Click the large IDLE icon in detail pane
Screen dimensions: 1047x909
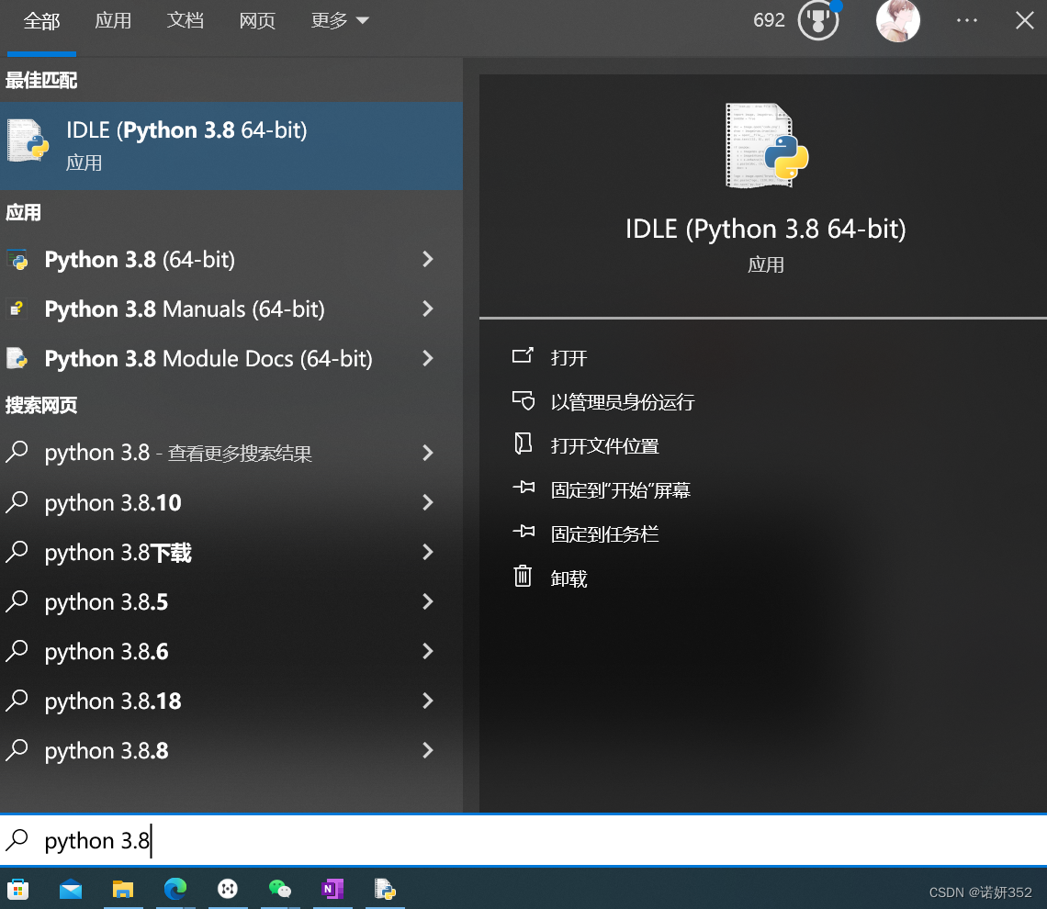pyautogui.click(x=766, y=145)
